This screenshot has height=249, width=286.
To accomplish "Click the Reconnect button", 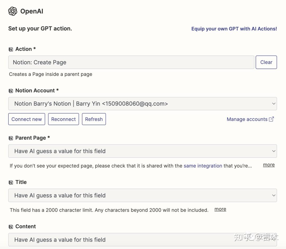I will coord(64,119).
